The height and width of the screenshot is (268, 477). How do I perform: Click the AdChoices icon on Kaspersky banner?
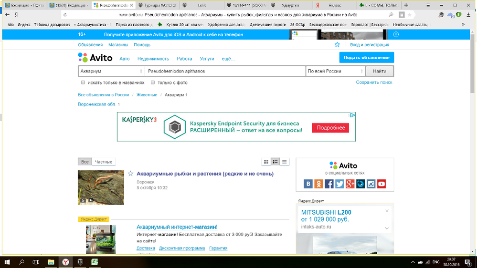pyautogui.click(x=352, y=115)
